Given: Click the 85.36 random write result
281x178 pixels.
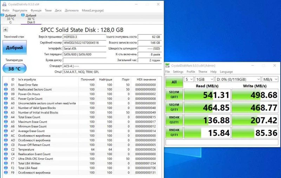Looking at the screenshot, I should click(255, 132).
